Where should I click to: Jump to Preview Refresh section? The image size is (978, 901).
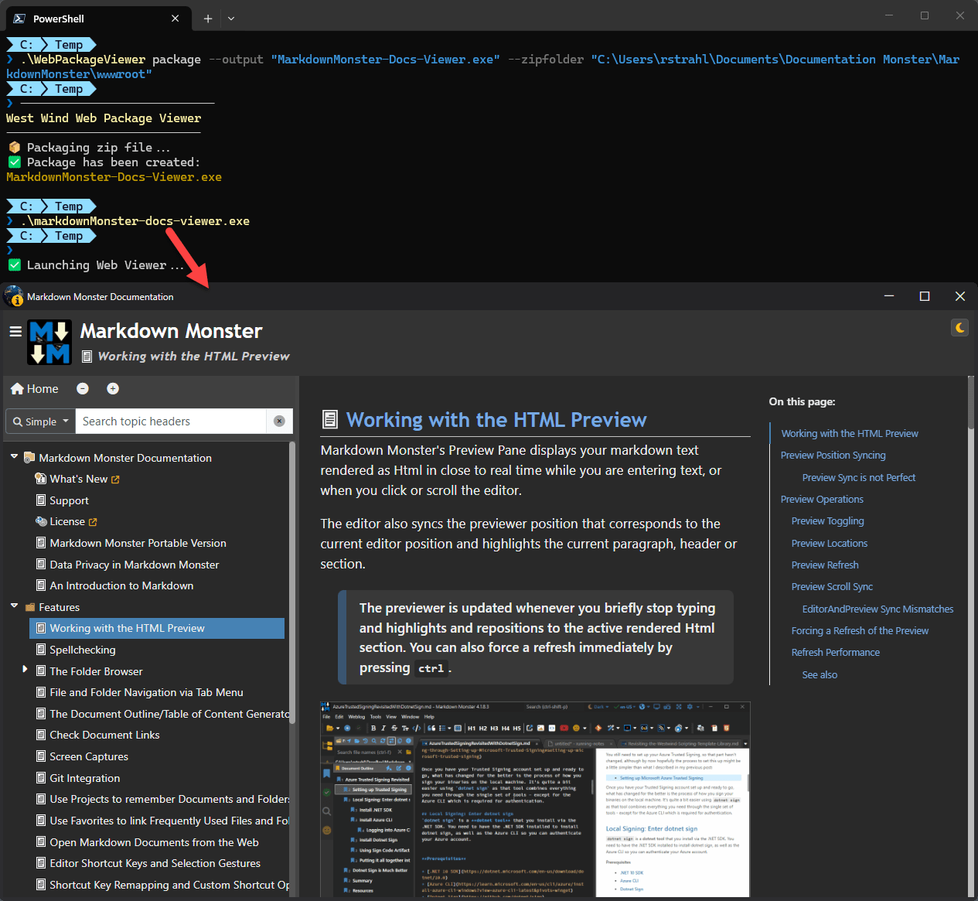[825, 565]
